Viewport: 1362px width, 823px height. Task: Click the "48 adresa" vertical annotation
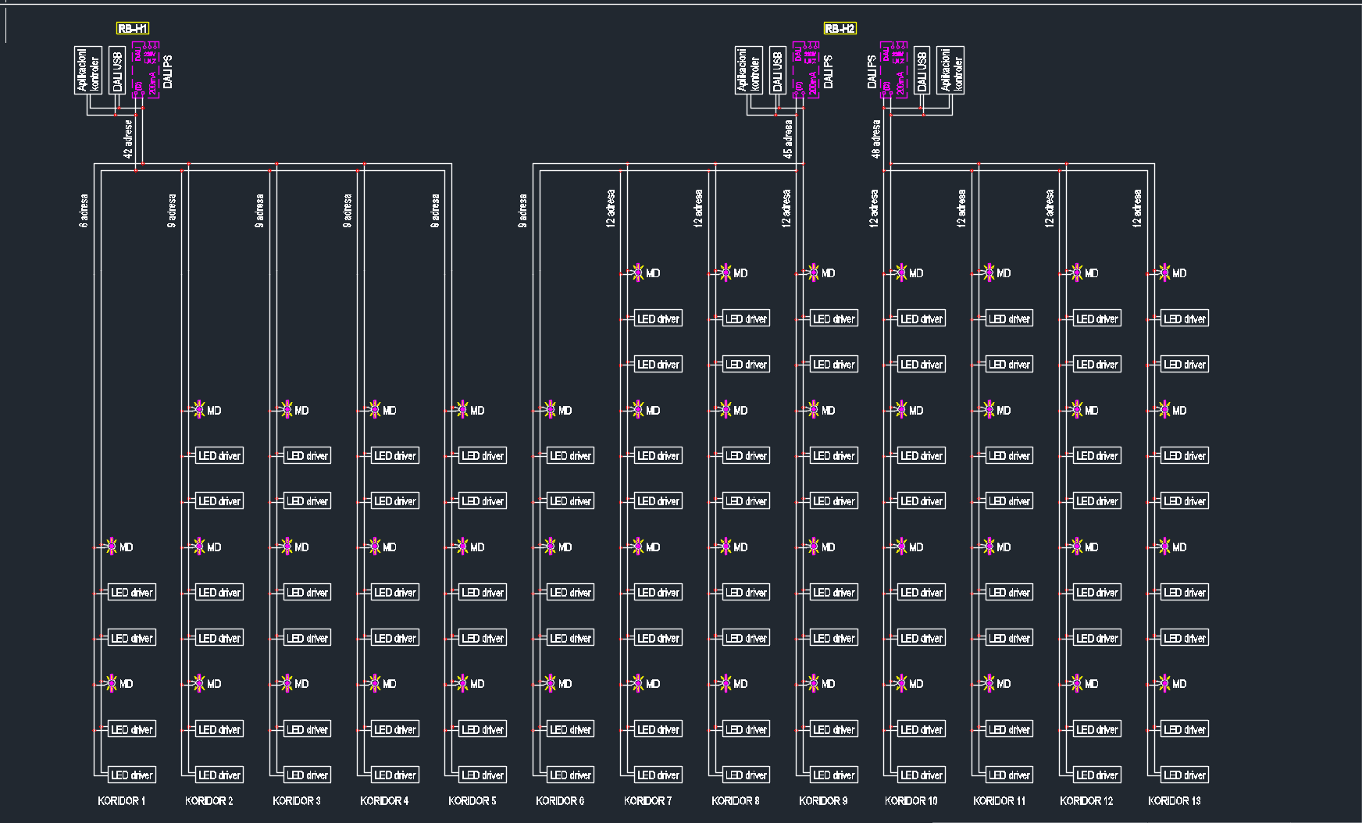876,139
